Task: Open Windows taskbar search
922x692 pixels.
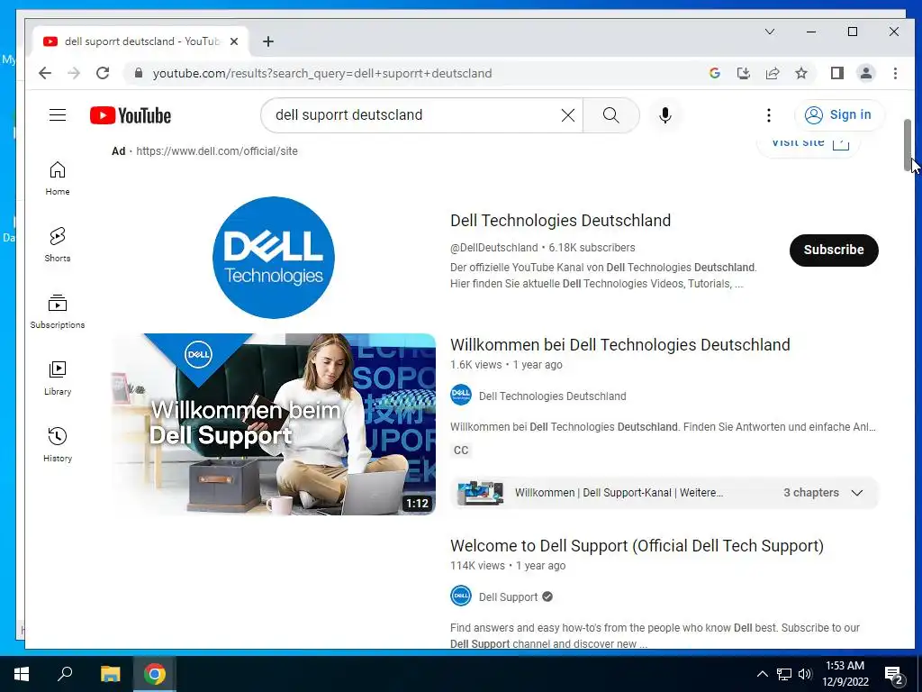Action: [65, 674]
